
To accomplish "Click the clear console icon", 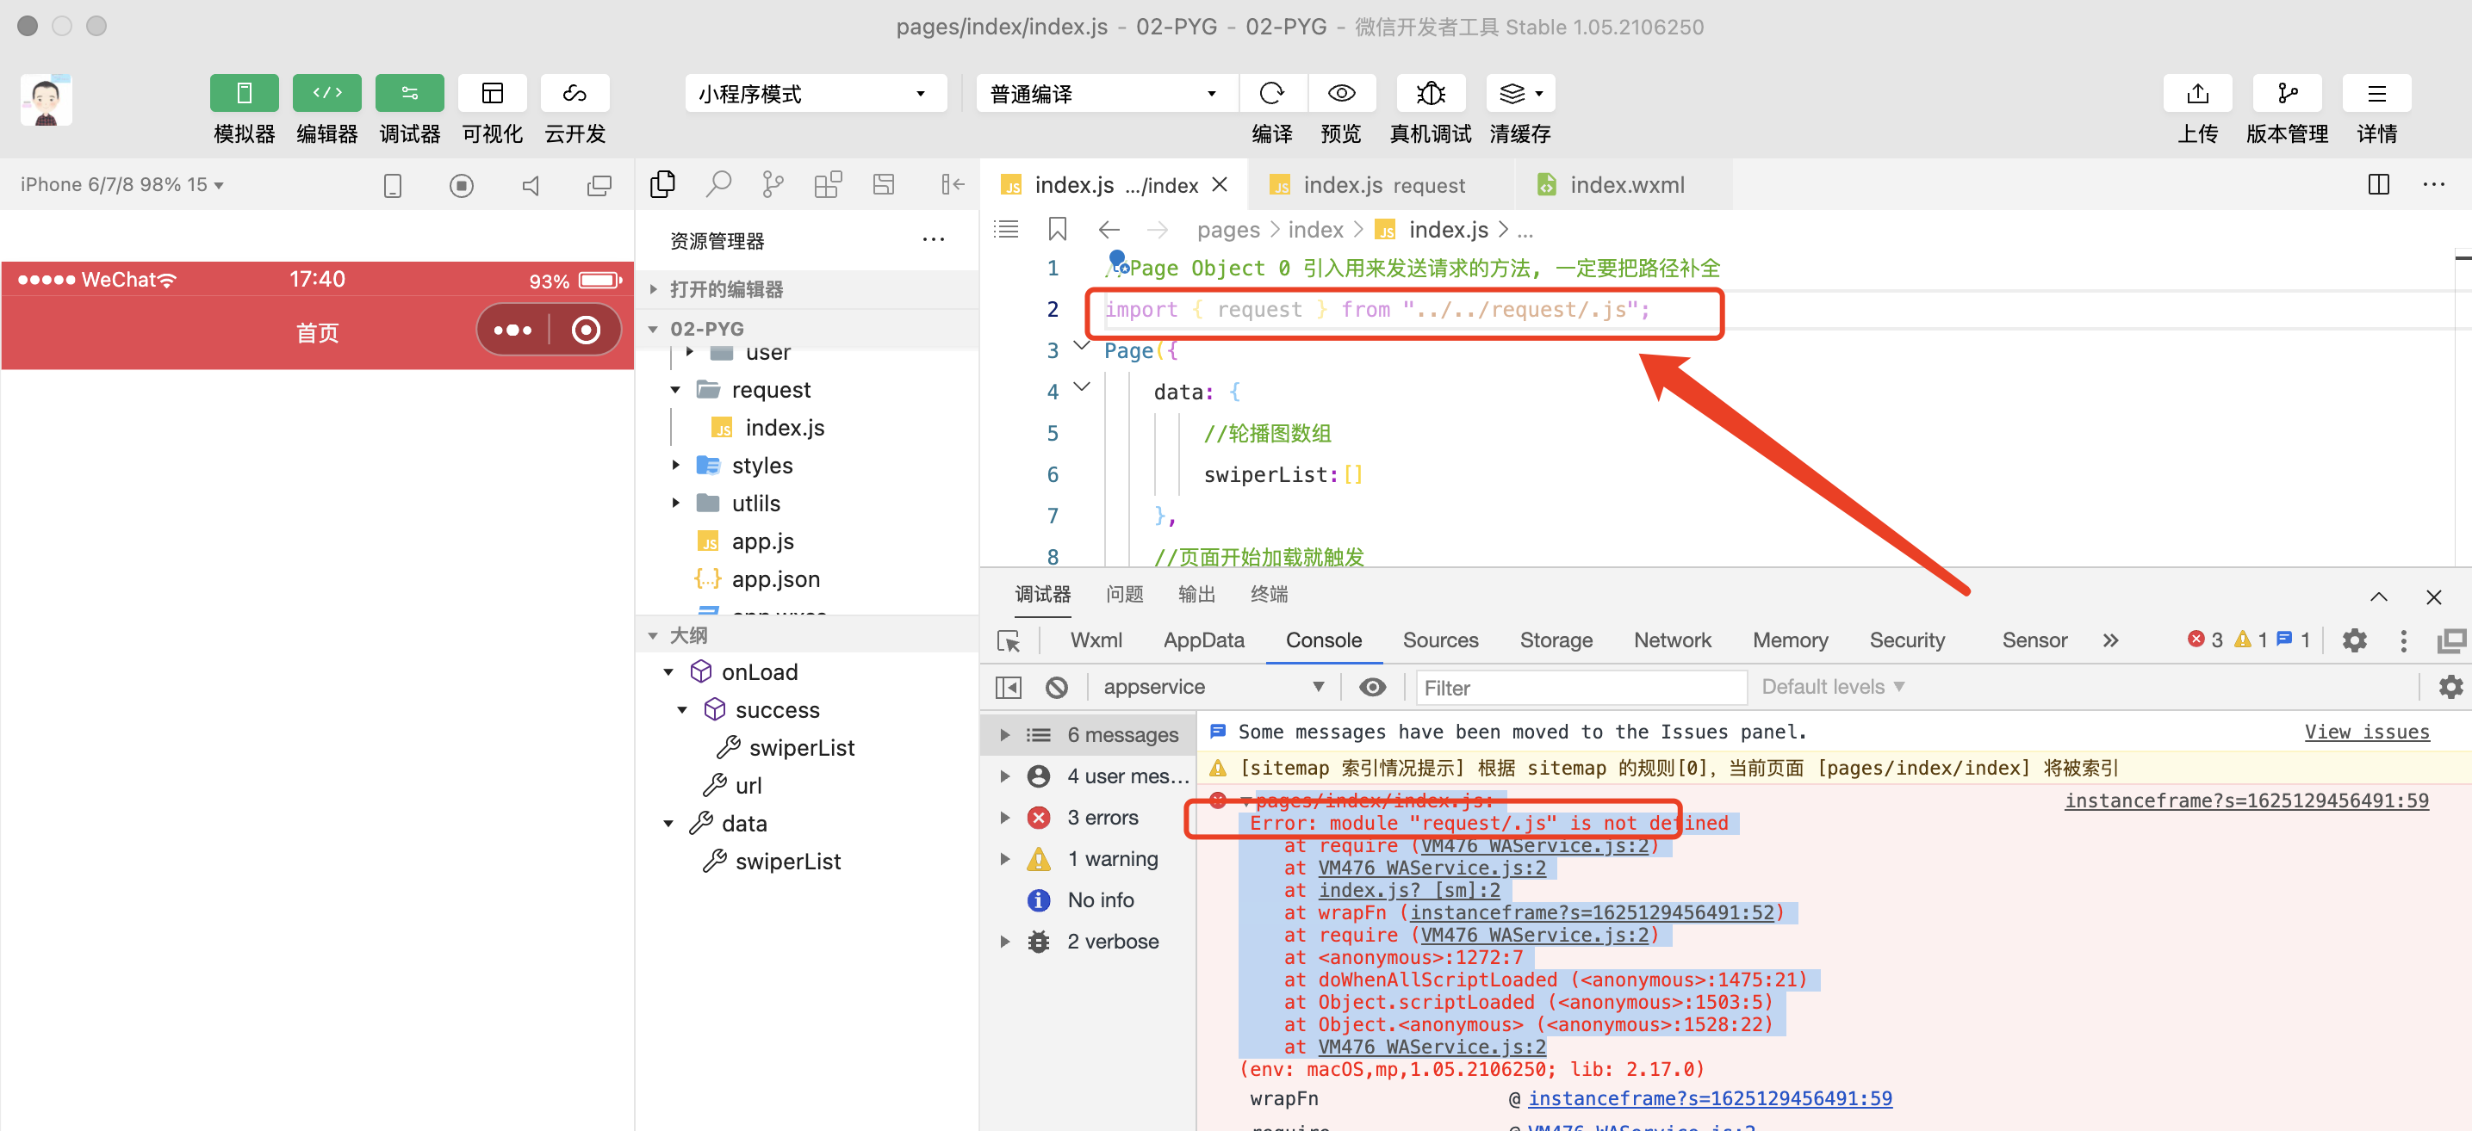I will 1057,687.
